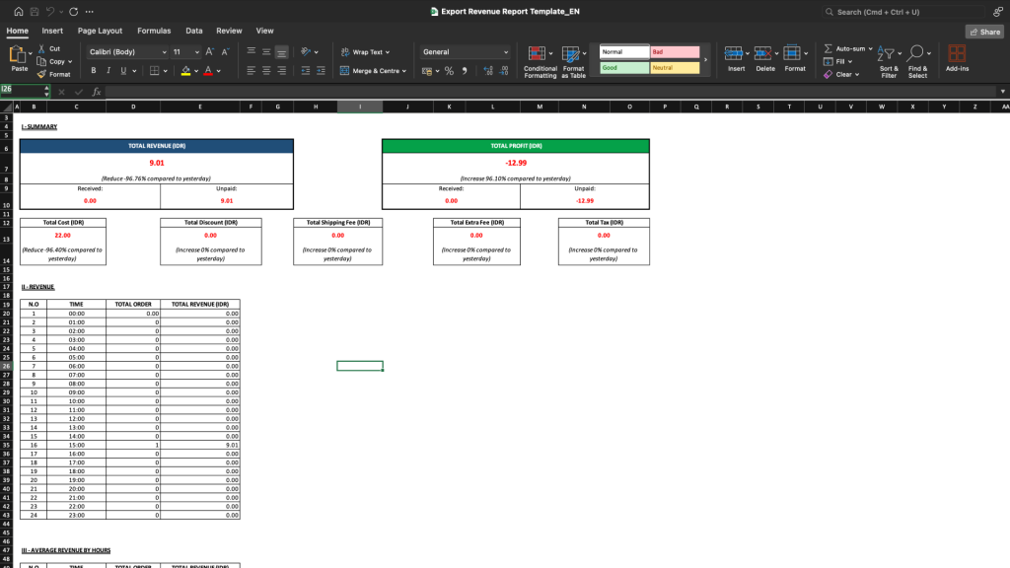
Task: Toggle Bold formatting
Action: click(94, 71)
